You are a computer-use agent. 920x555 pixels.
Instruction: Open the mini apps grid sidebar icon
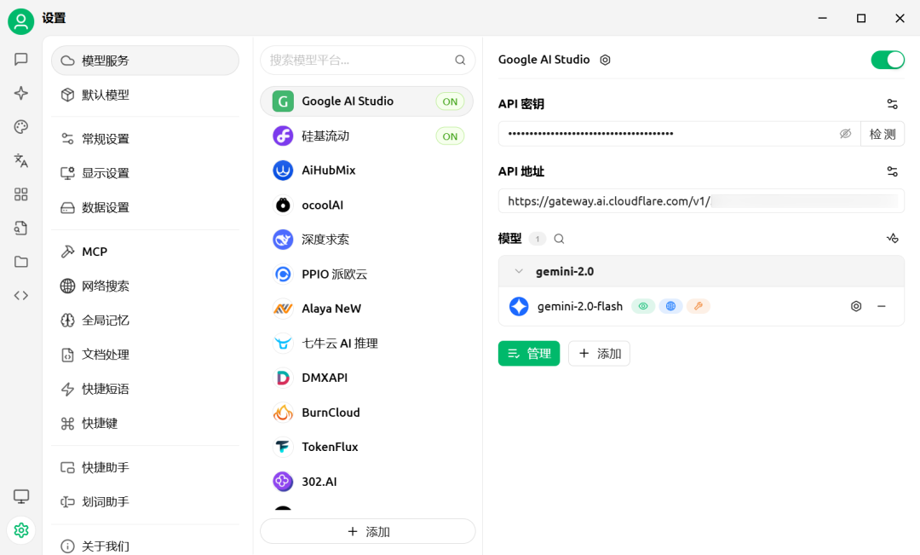click(21, 194)
